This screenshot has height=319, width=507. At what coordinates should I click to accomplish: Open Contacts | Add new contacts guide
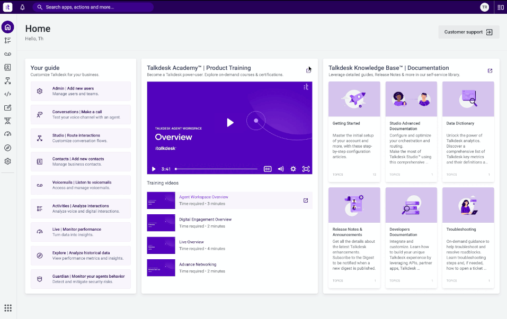click(x=81, y=161)
